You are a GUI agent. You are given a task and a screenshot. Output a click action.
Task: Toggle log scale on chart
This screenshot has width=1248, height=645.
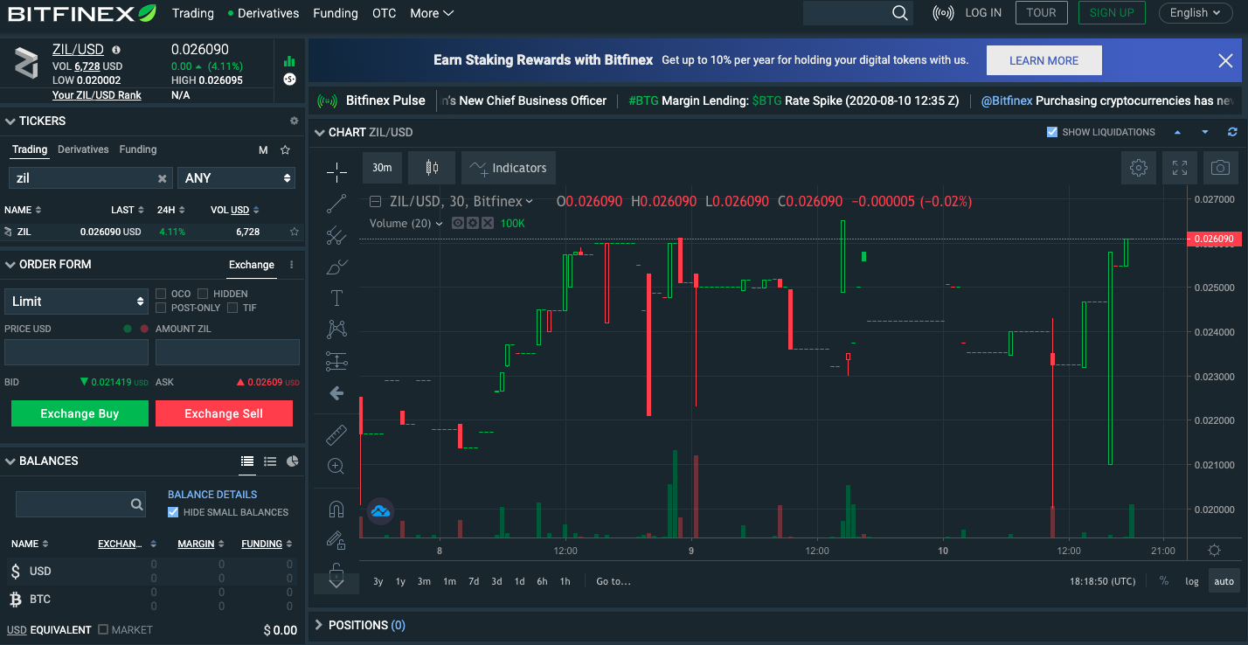tap(1192, 581)
